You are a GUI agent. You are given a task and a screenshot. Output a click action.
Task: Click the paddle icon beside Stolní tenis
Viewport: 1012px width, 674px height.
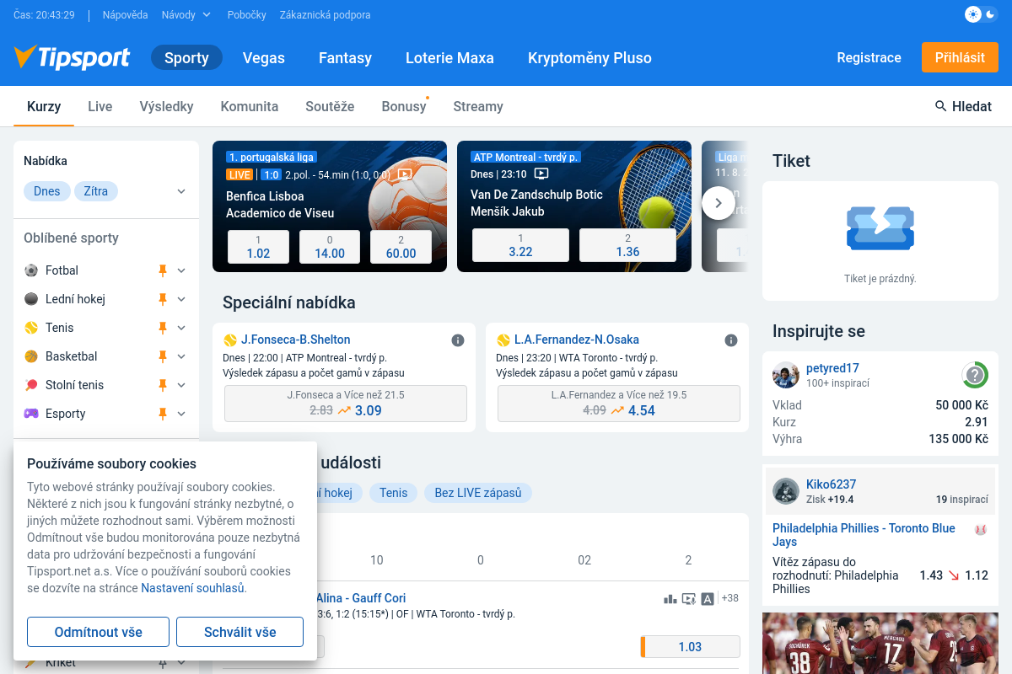point(31,385)
